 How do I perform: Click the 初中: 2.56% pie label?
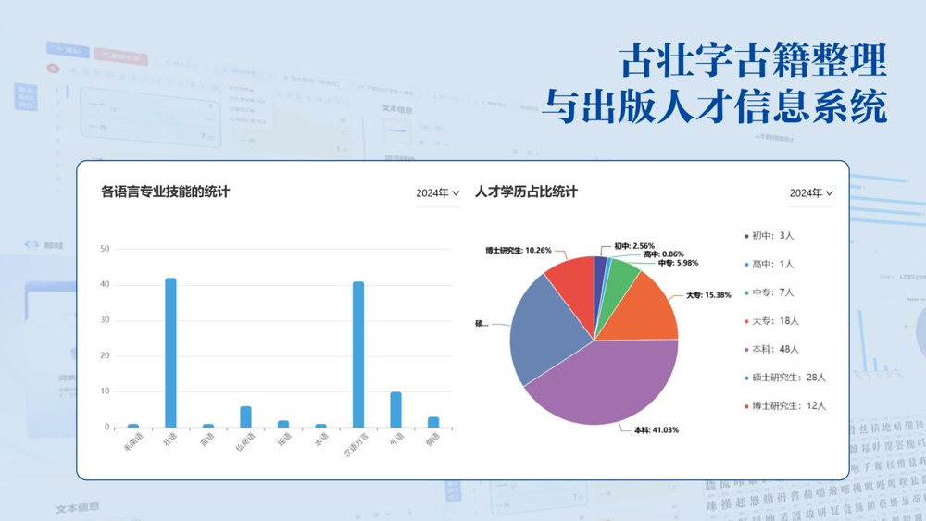[x=634, y=246]
